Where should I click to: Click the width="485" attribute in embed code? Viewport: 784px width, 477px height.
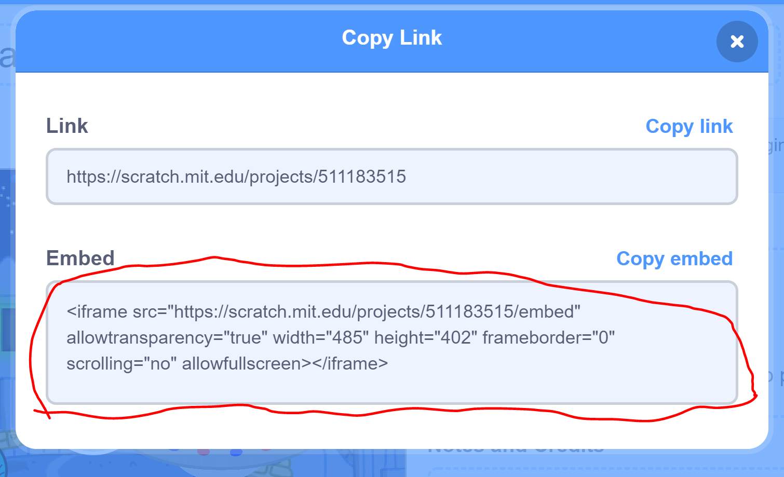pyautogui.click(x=321, y=338)
